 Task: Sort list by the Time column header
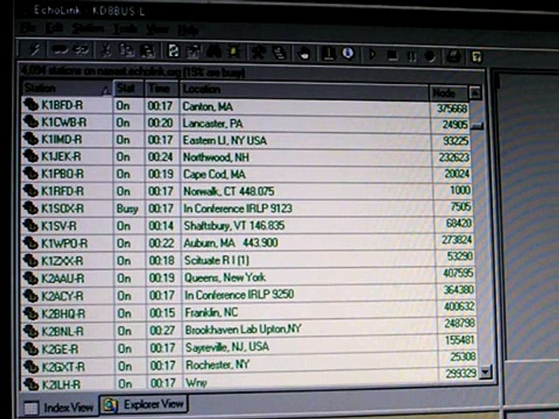[162, 89]
